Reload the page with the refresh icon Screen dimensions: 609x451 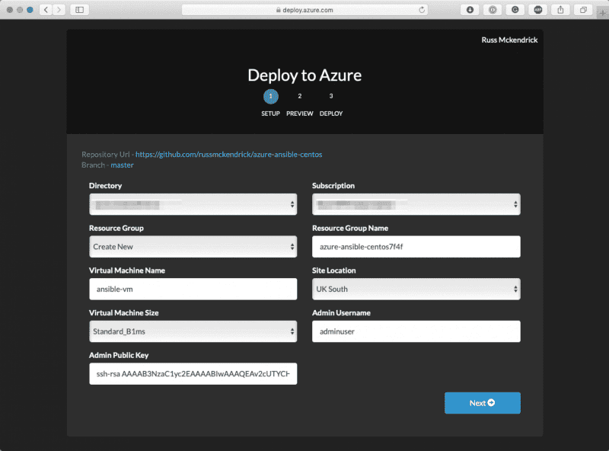422,10
